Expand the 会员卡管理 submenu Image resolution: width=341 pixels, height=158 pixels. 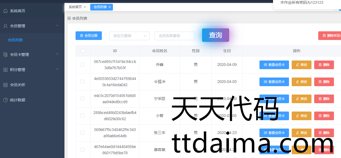[57, 54]
